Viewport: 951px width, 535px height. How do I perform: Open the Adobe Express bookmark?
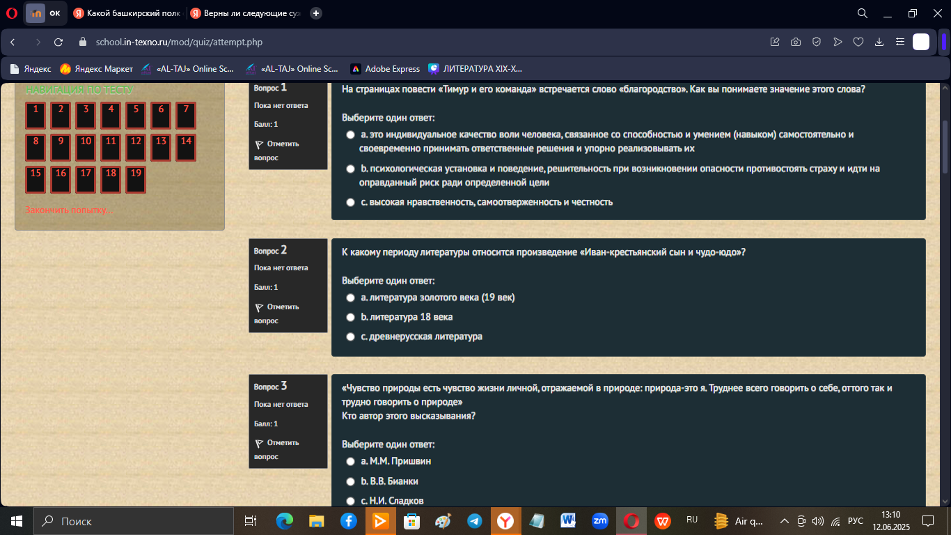pyautogui.click(x=385, y=69)
